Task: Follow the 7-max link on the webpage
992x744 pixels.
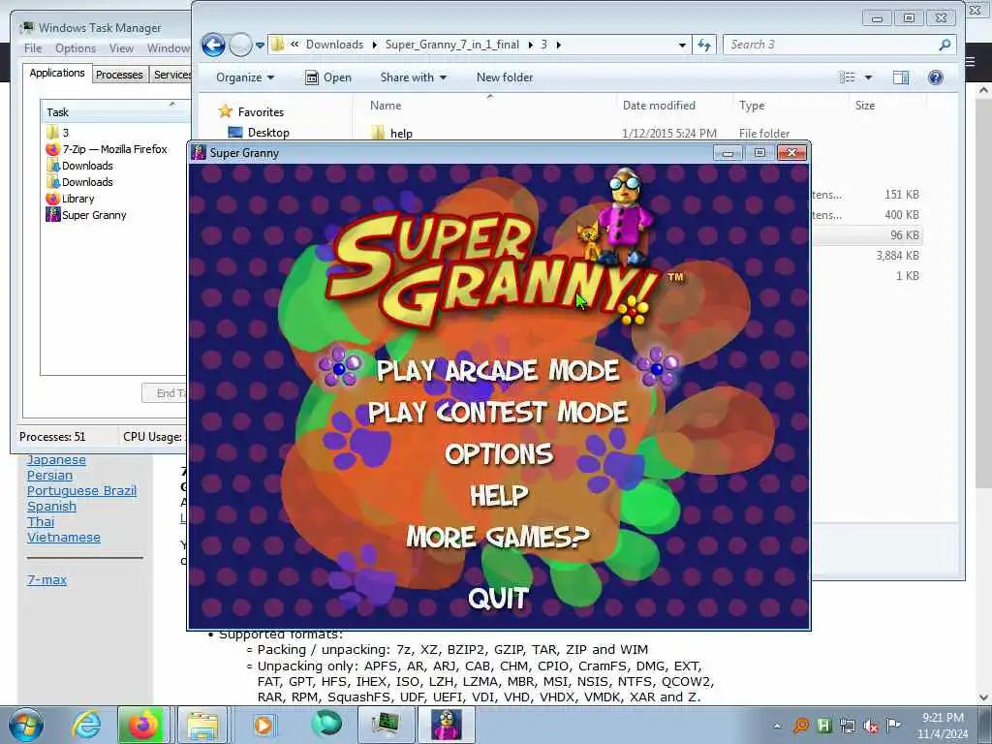Action: click(x=46, y=579)
